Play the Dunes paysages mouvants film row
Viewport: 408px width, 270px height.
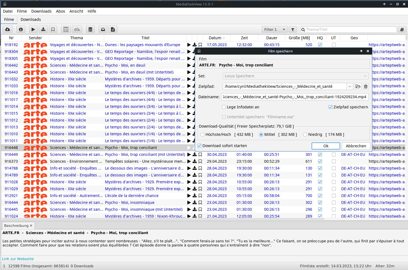point(189,45)
